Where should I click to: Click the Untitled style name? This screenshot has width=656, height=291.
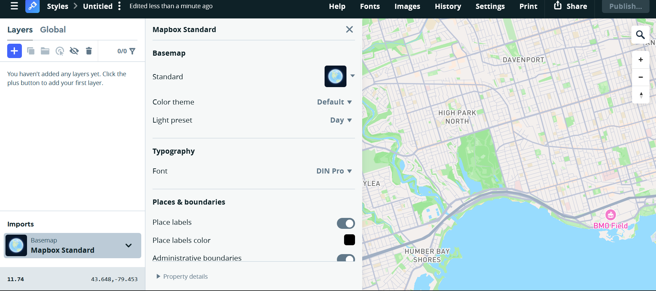pos(97,6)
